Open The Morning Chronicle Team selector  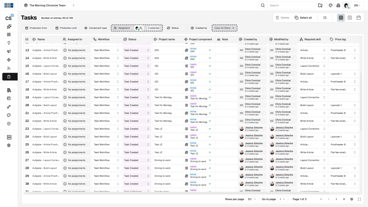50,5
